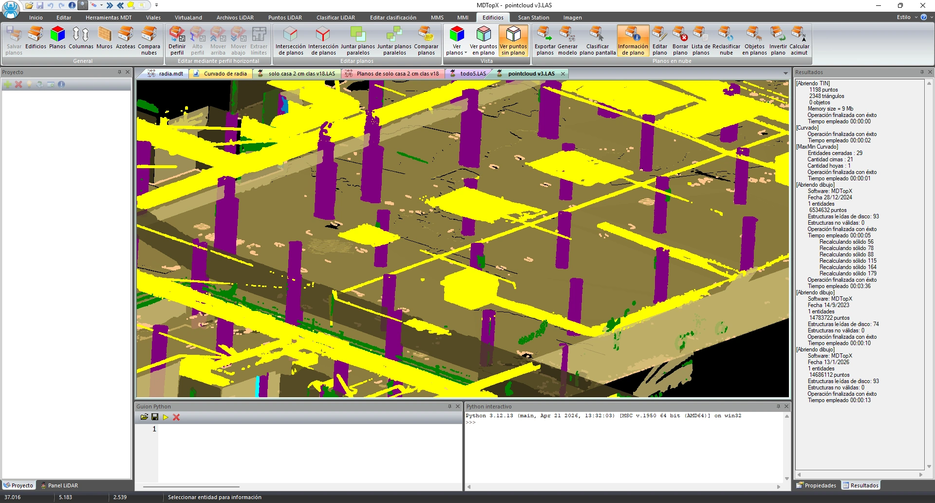This screenshot has height=503, width=935.
Task: Click the yellow polygon selection icon
Action: [x=131, y=5]
